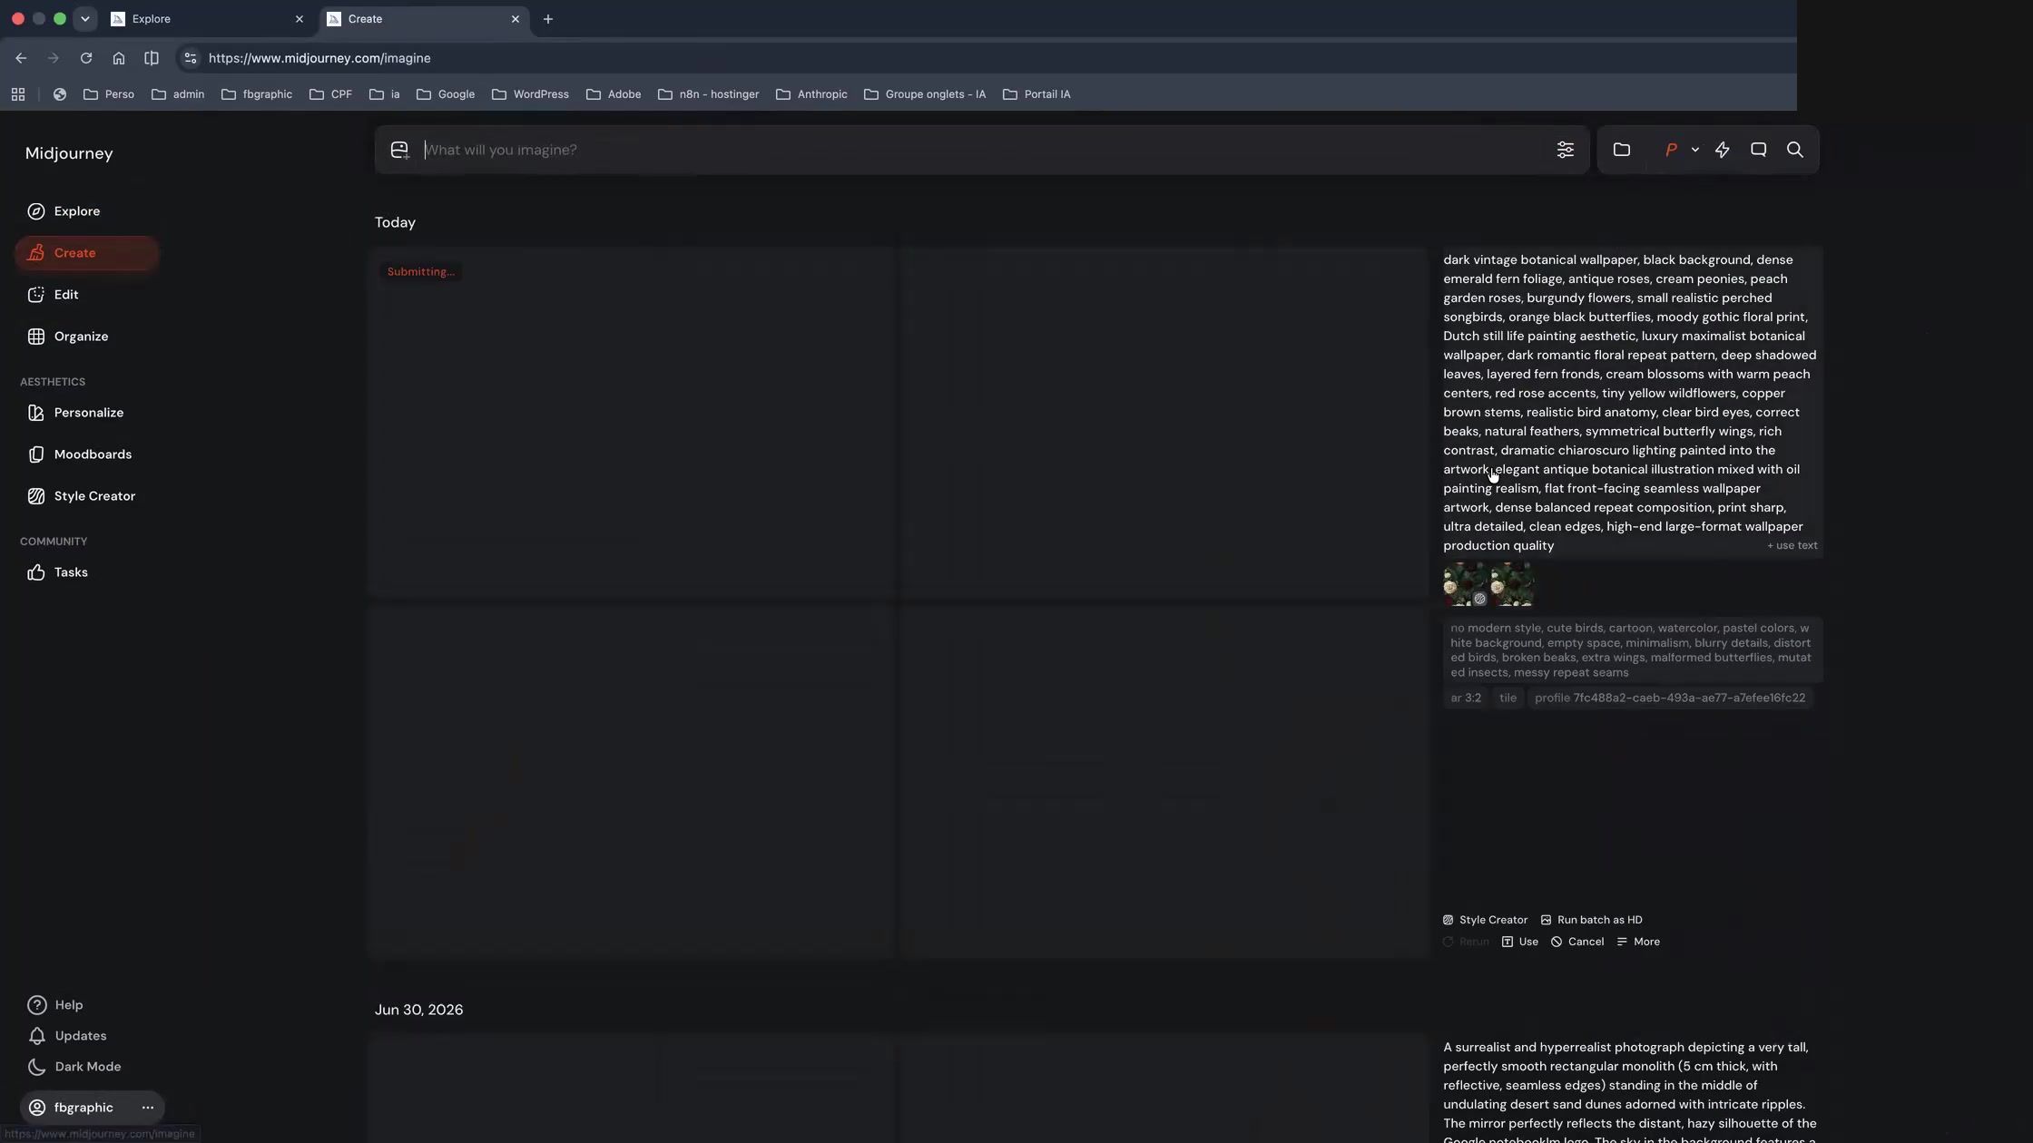Open site info icon in address bar
The width and height of the screenshot is (2033, 1143).
190,58
